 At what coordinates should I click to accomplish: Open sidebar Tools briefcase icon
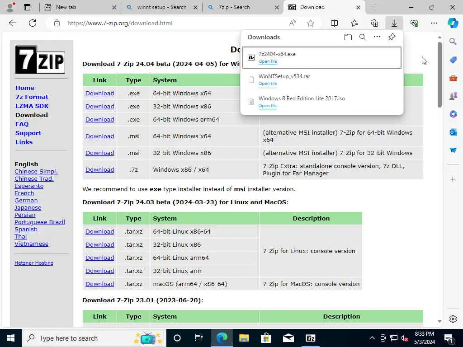pyautogui.click(x=453, y=78)
